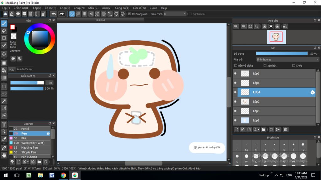Image resolution: width=321 pixels, height=180 pixels.
Task: Hide the Lớp2 layer
Action: click(x=235, y=102)
